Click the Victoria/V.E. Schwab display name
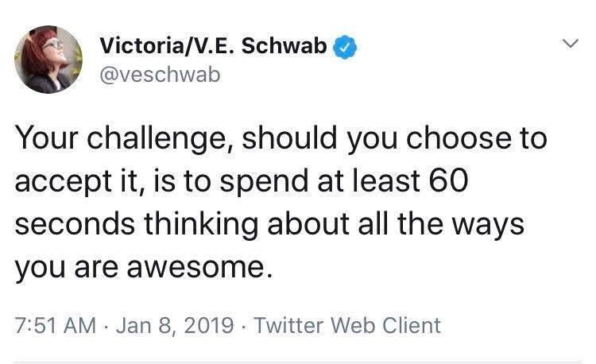596x364 pixels. click(212, 47)
